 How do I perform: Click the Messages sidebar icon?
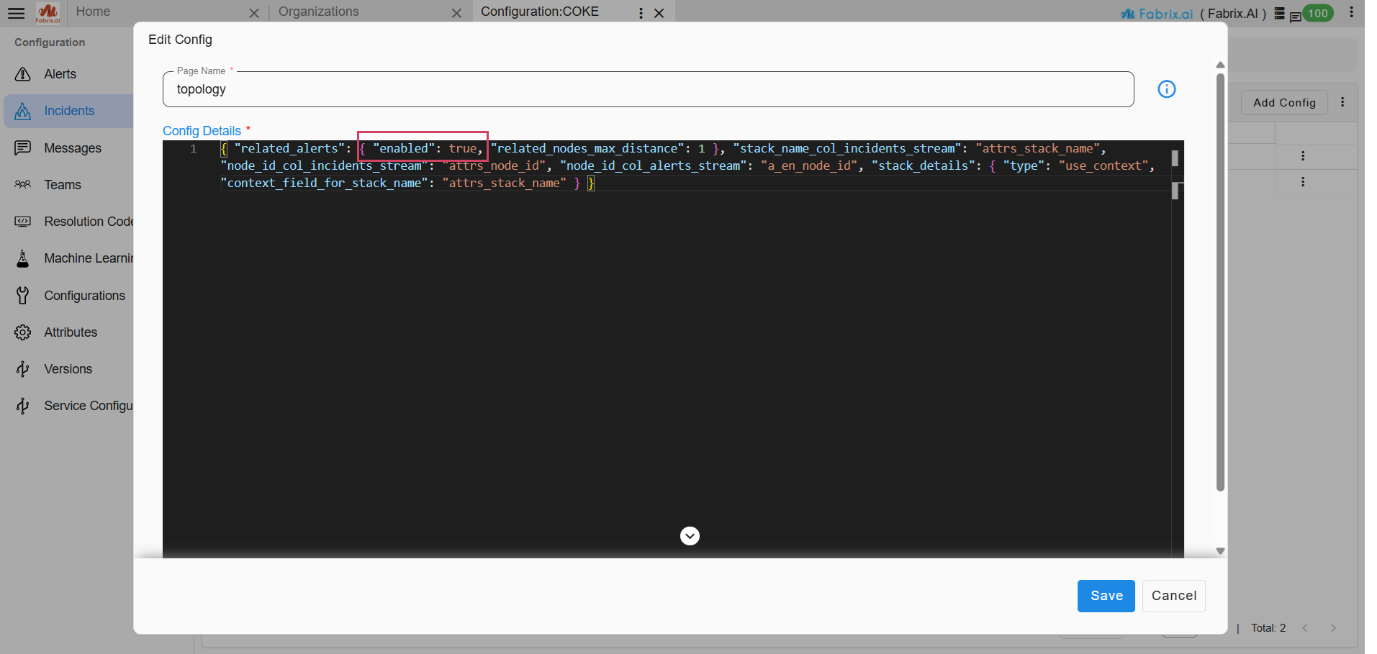[23, 148]
